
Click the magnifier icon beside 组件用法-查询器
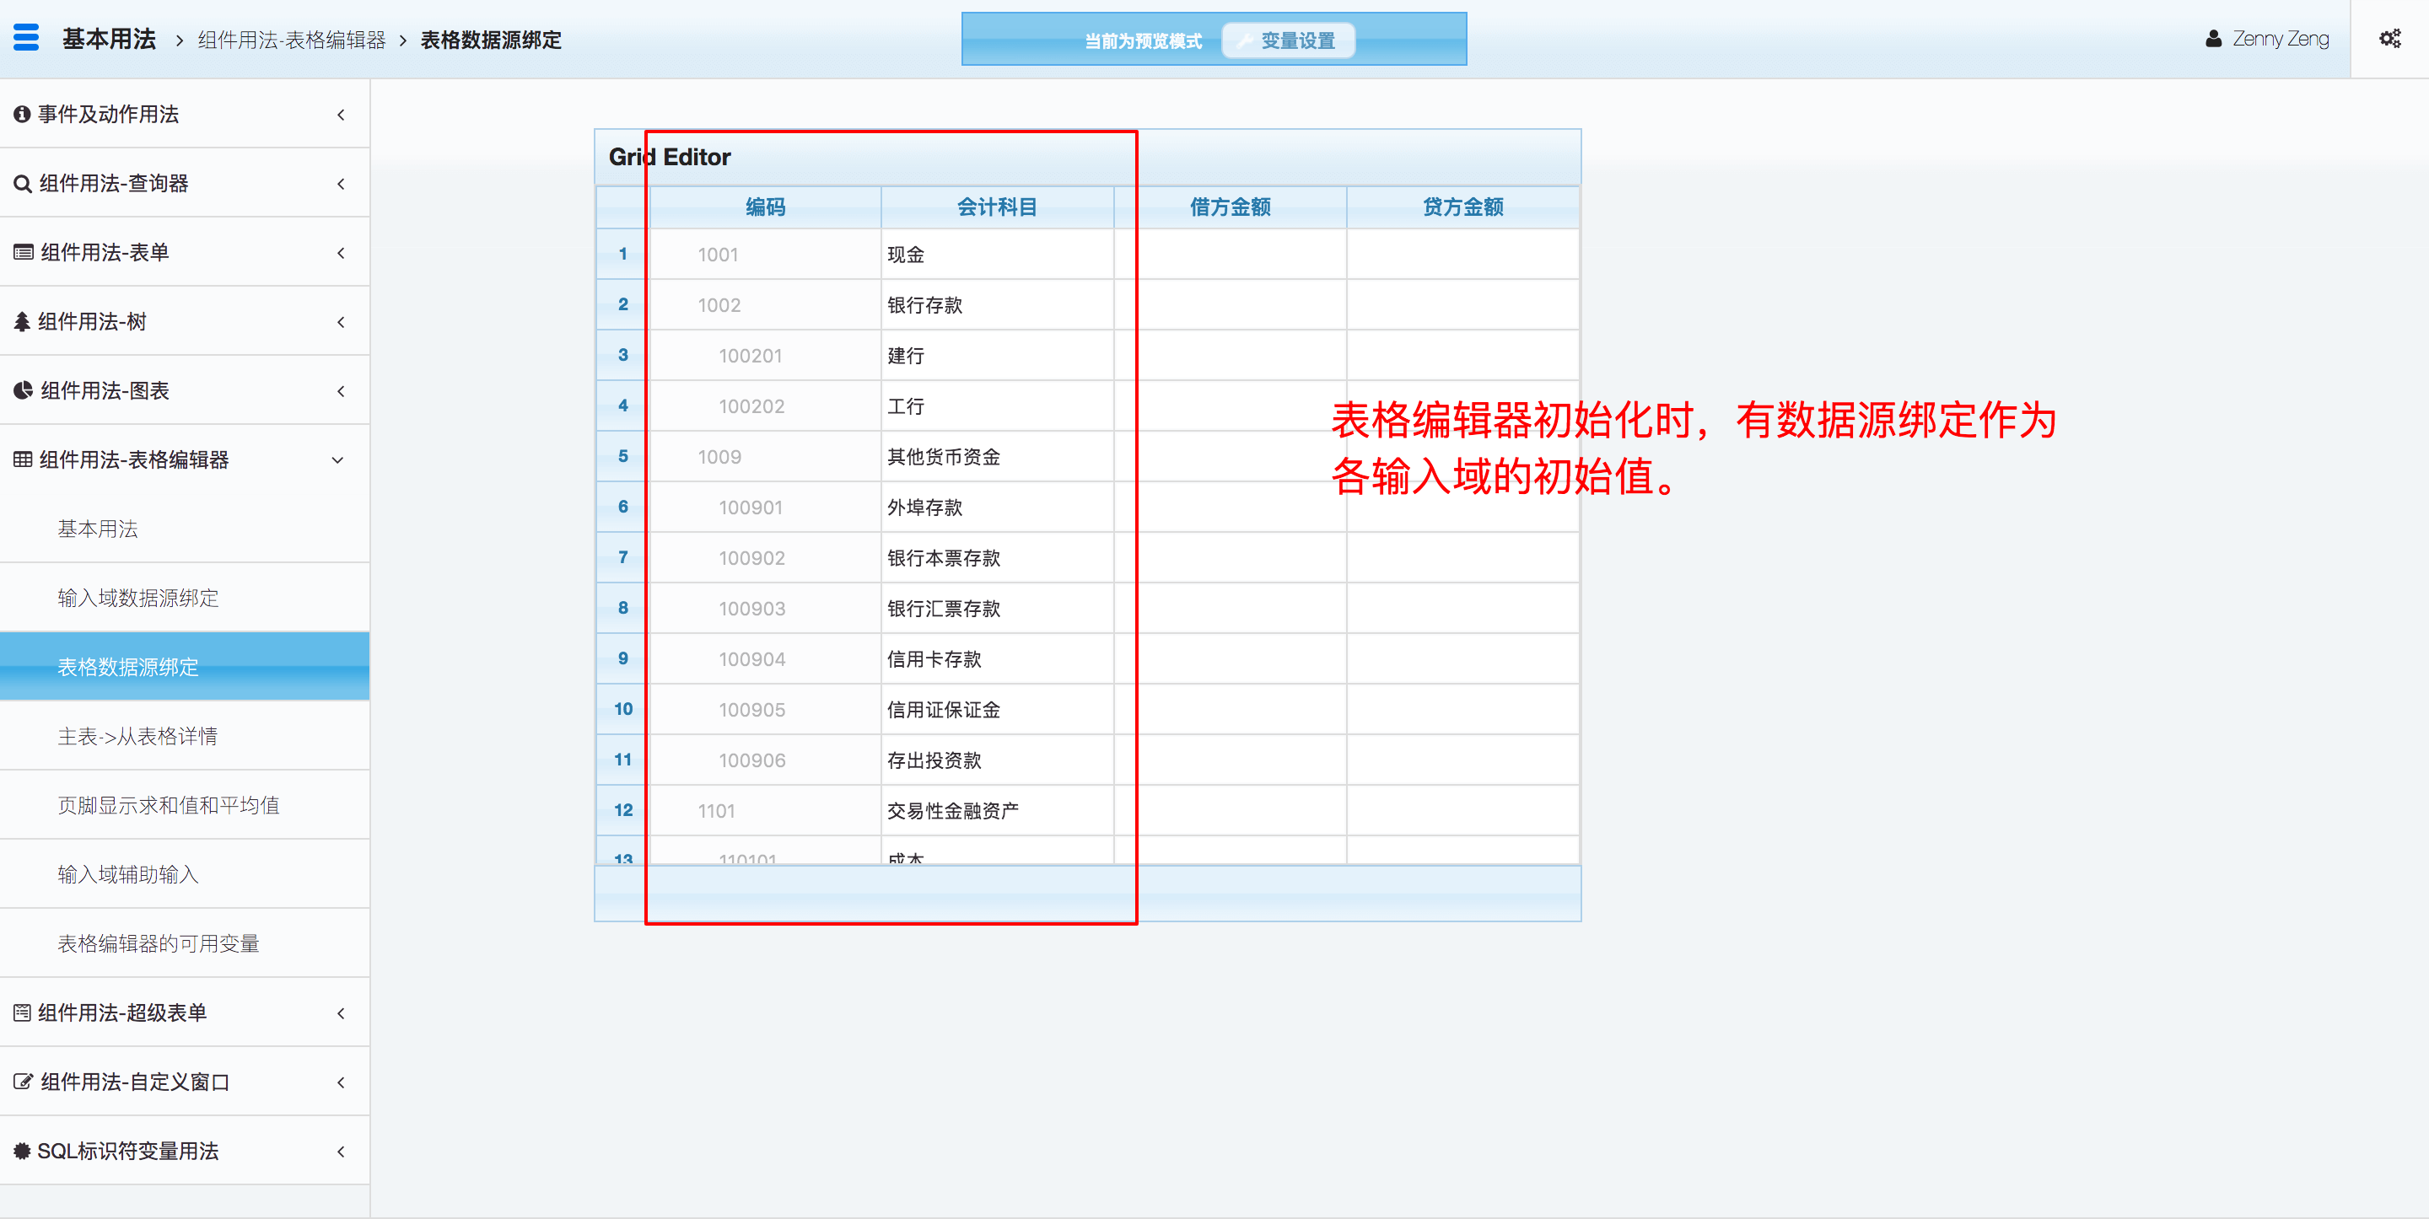(22, 184)
